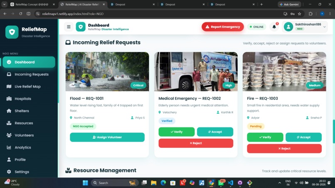Open the Windows Start button

(85, 183)
